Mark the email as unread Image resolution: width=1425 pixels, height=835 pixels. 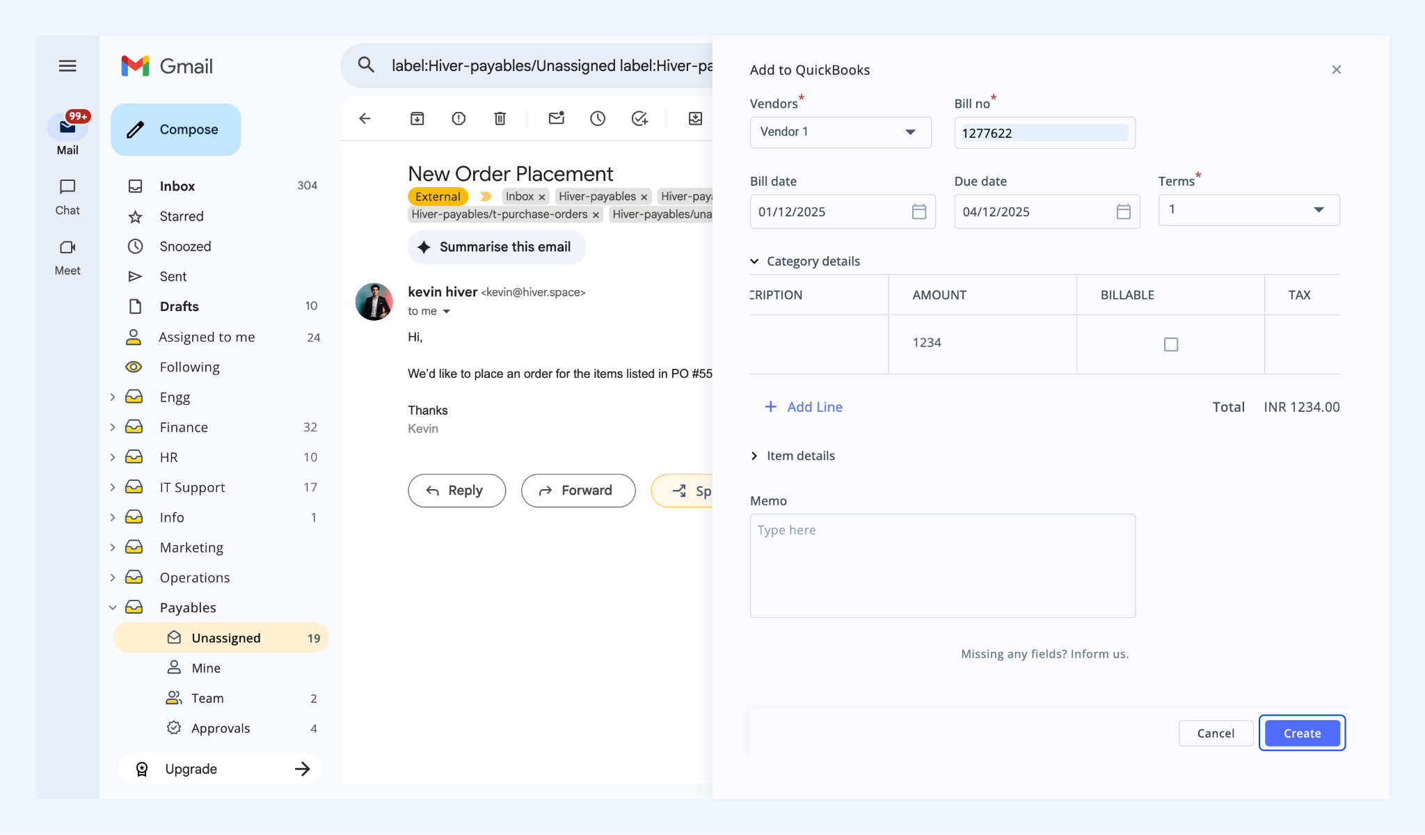556,118
